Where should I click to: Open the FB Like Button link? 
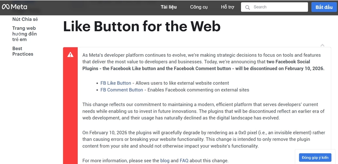coord(116,83)
